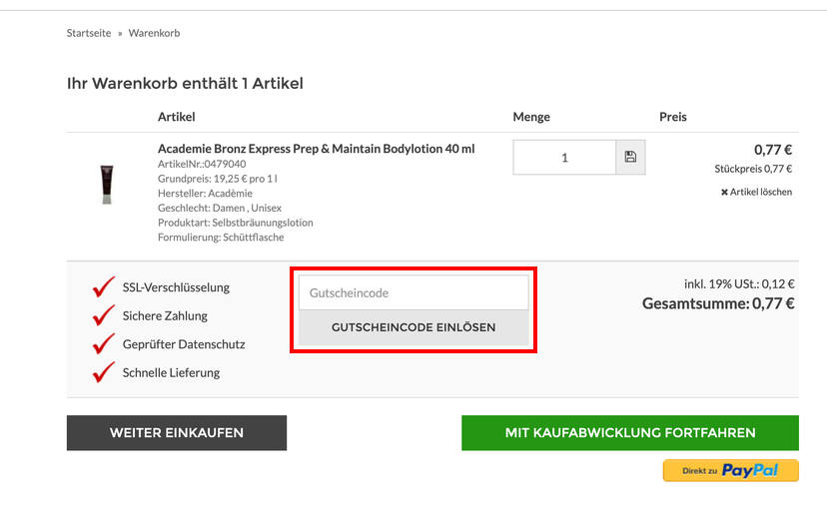Click the 'Menge' column header
Viewport: 827px width, 517px height.
(531, 117)
